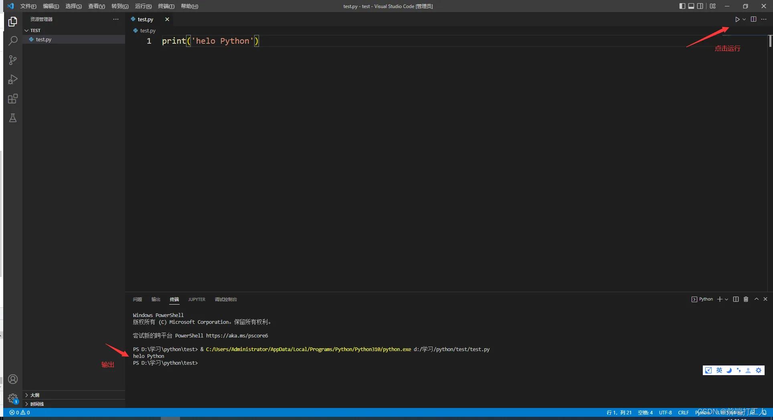Toggle the secondary side bar

coord(700,6)
